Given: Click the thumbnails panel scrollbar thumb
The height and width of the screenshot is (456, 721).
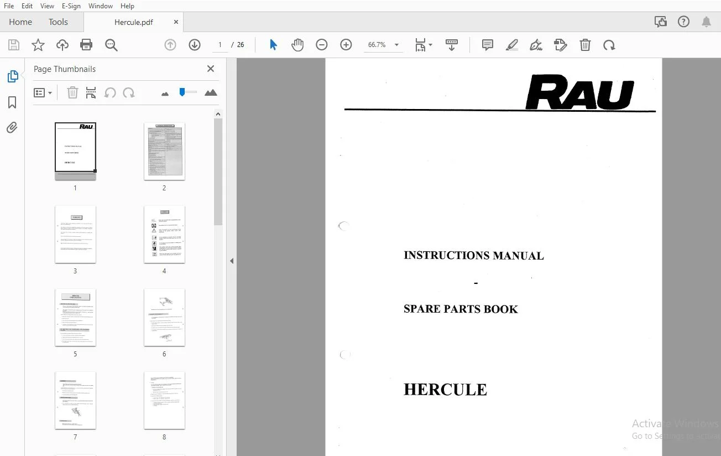Looking at the screenshot, I should pos(218,172).
